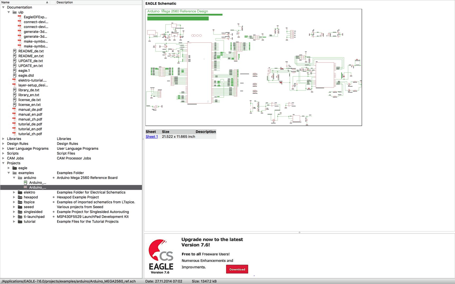This screenshot has width=455, height=284.
Task: Click the PDF icon for elektro-tutorial....
Action: (14, 80)
